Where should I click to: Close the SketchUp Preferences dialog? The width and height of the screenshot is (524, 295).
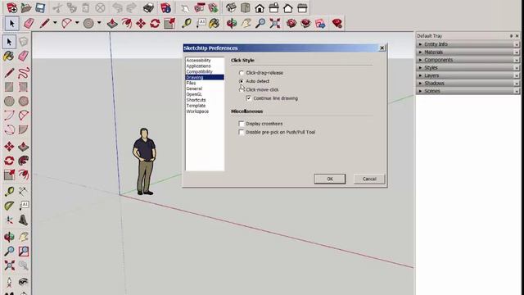point(382,48)
